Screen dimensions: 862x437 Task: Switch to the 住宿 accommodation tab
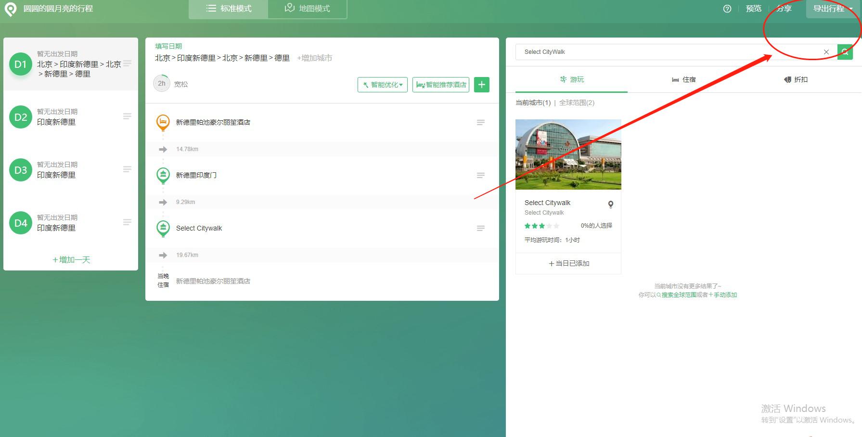coord(683,79)
